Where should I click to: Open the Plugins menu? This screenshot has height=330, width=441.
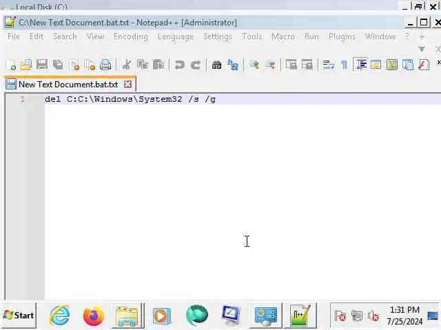[342, 36]
